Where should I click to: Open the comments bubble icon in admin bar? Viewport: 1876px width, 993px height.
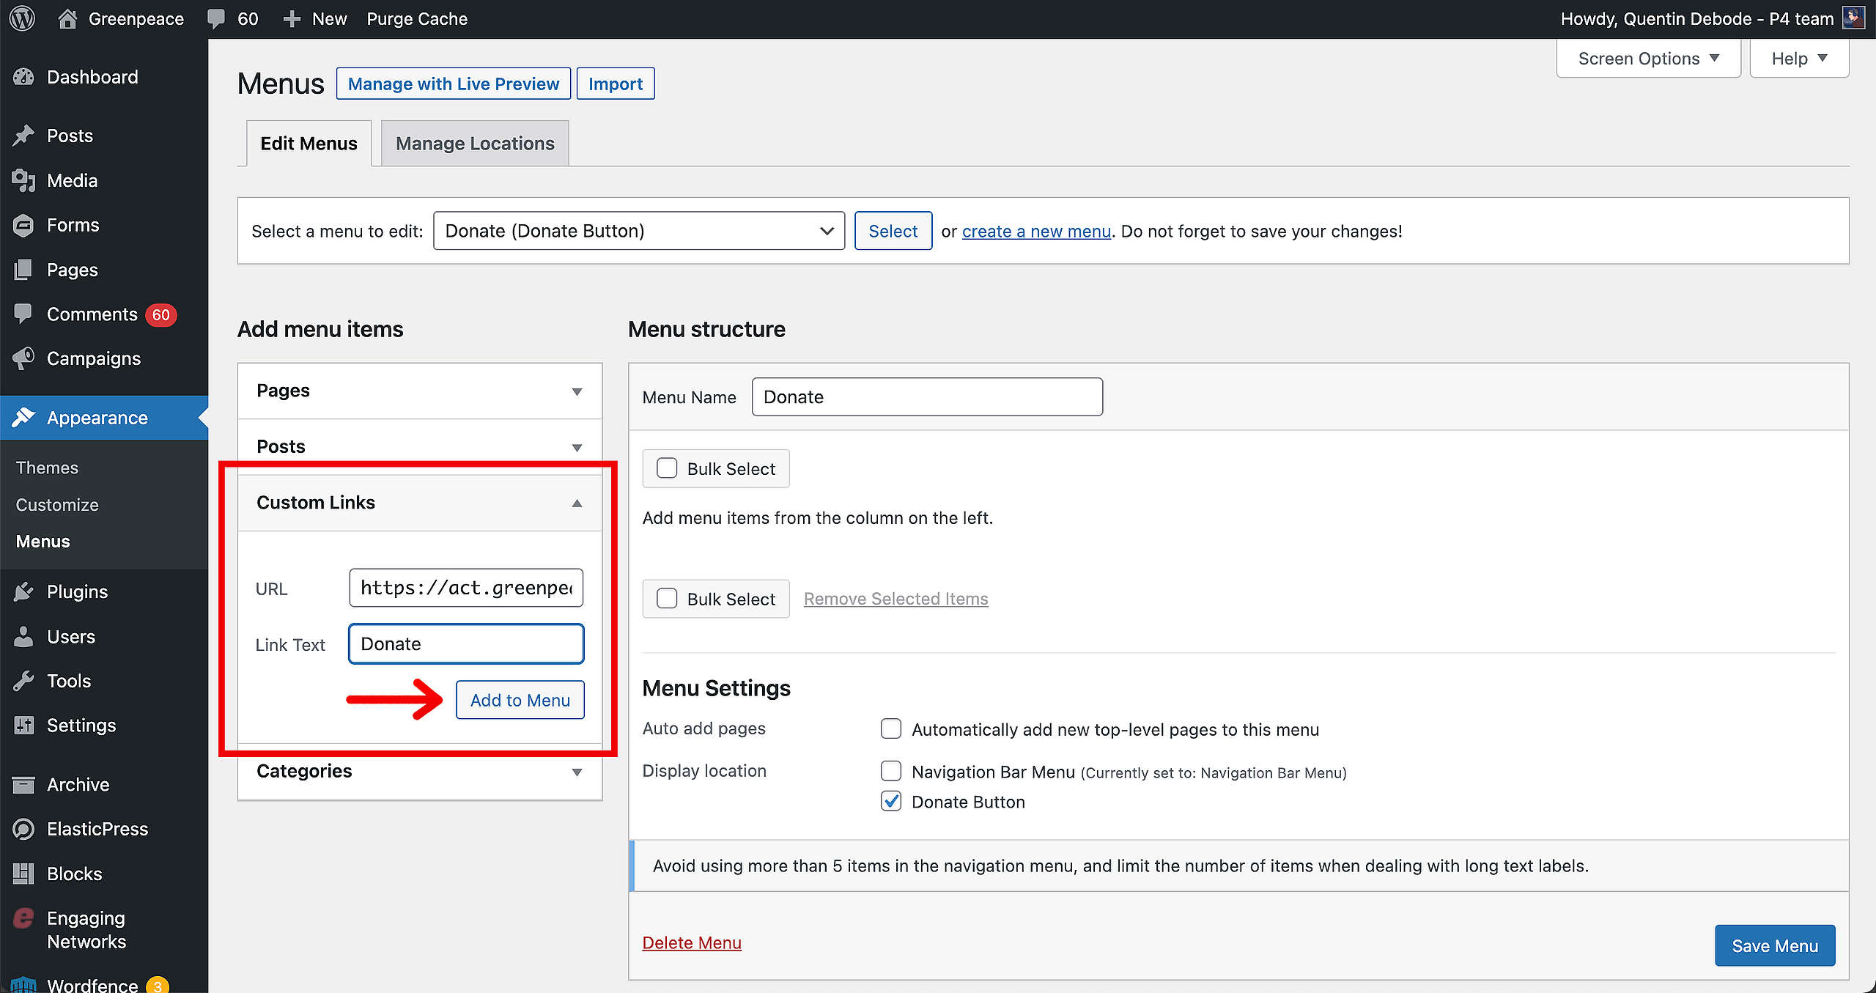click(x=216, y=18)
